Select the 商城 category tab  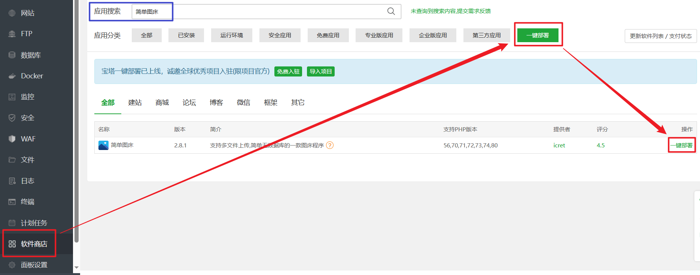(162, 103)
